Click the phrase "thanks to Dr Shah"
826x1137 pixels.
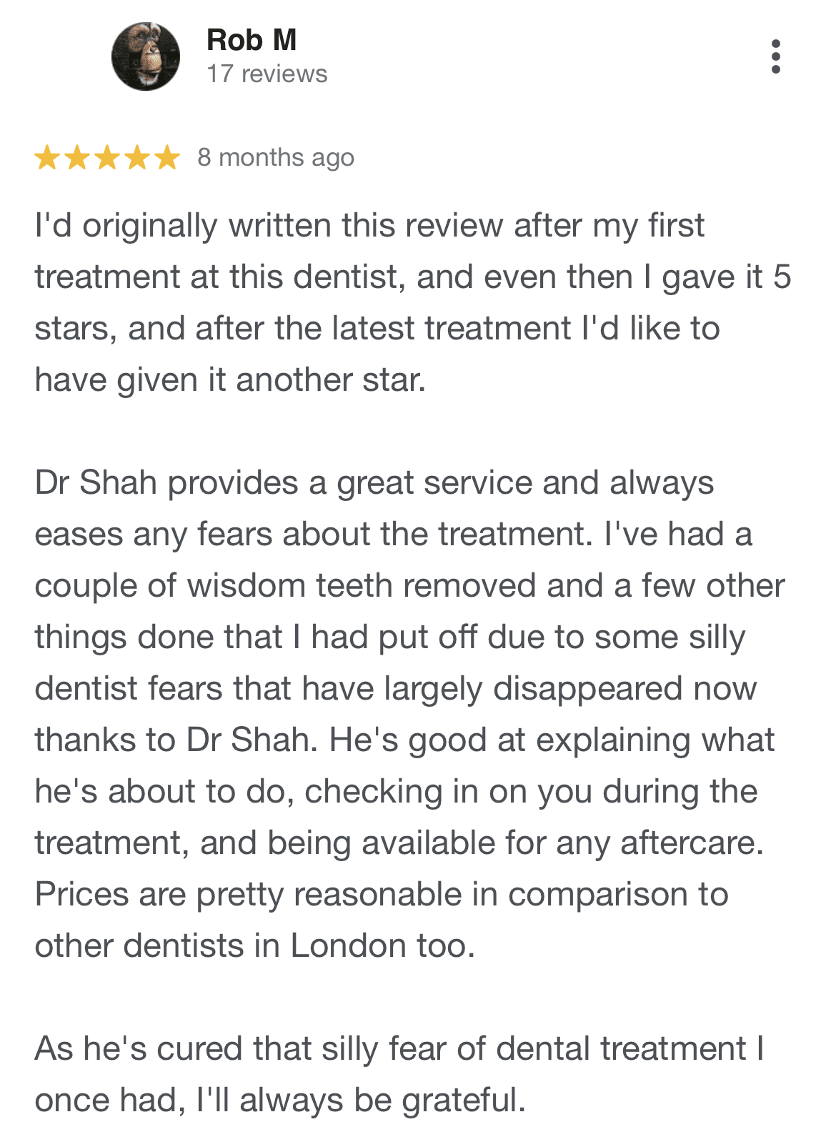click(175, 740)
